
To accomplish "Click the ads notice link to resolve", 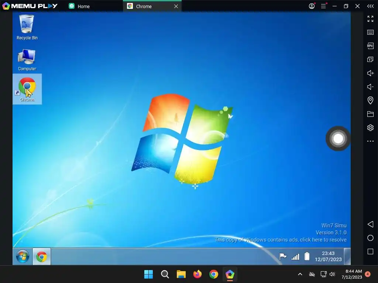I will (281, 240).
